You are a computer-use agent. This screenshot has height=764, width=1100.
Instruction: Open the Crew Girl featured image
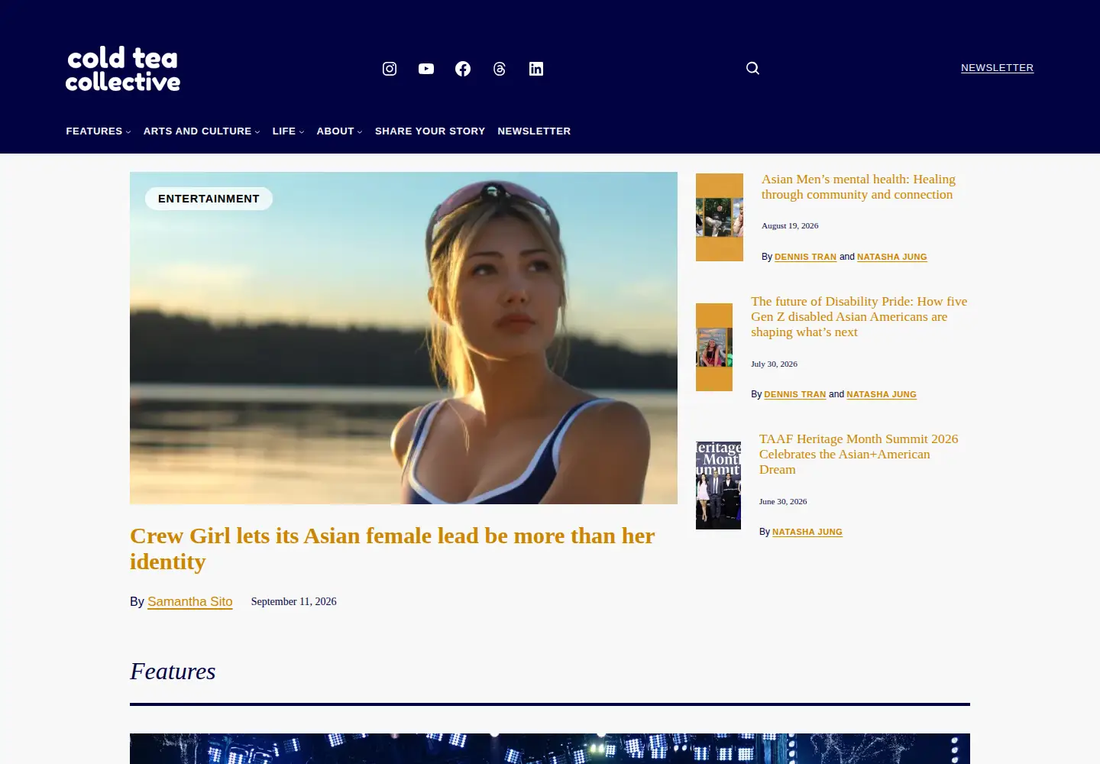pyautogui.click(x=403, y=338)
